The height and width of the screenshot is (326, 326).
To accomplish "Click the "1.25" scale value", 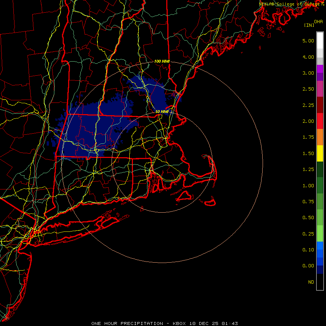I will tap(308, 170).
